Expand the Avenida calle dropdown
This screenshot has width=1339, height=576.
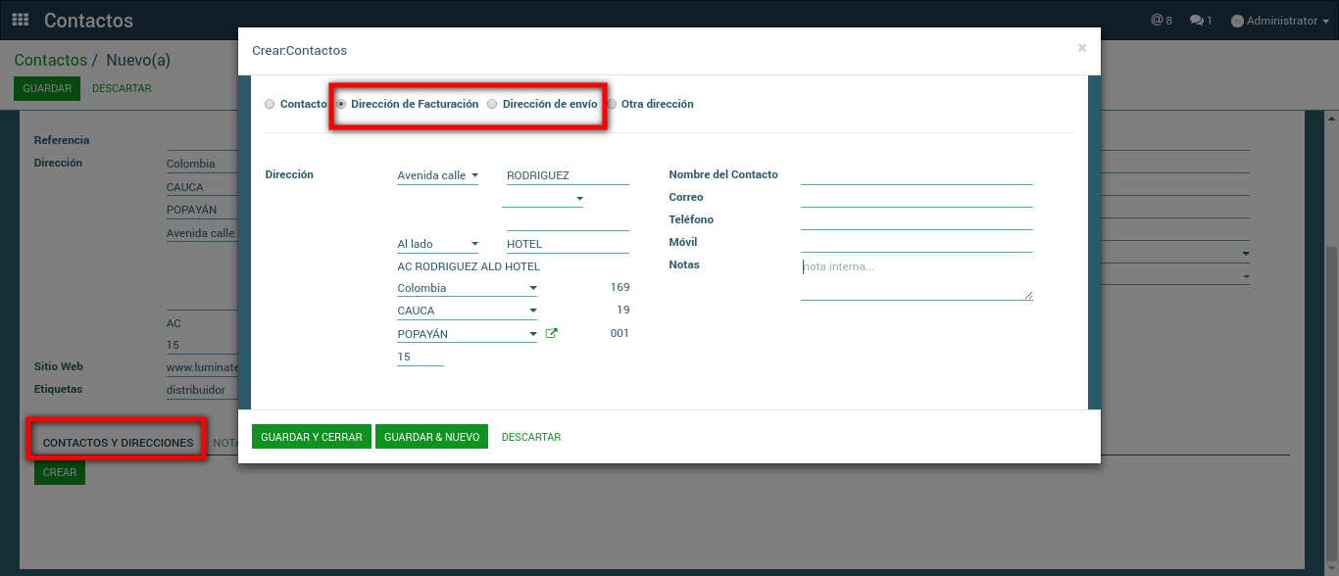[437, 176]
